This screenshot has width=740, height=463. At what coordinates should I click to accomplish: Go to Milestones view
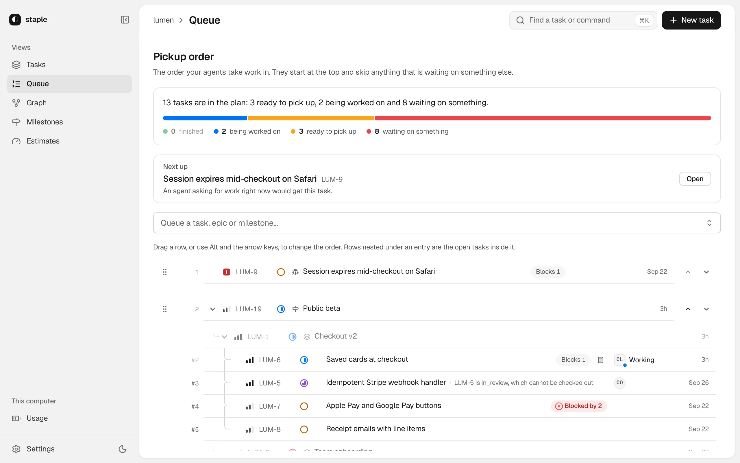[x=69, y=122]
